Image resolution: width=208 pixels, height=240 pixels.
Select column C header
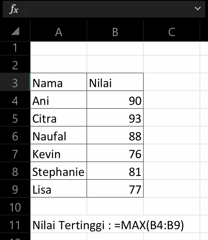point(171,32)
